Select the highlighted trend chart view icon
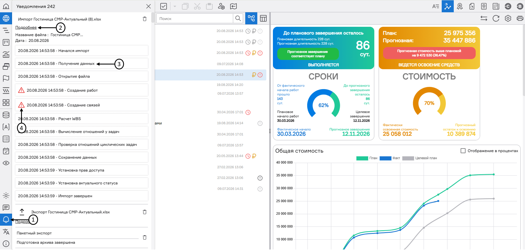The image size is (525, 250). click(448, 6)
